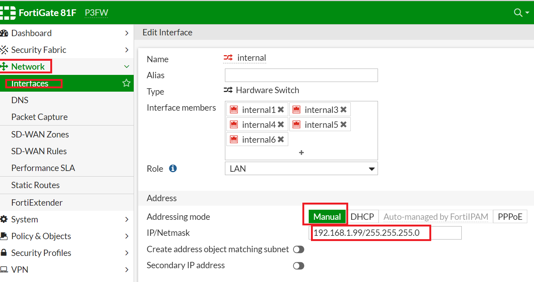Open the Role LAN dropdown
The image size is (534, 282).
click(x=301, y=168)
